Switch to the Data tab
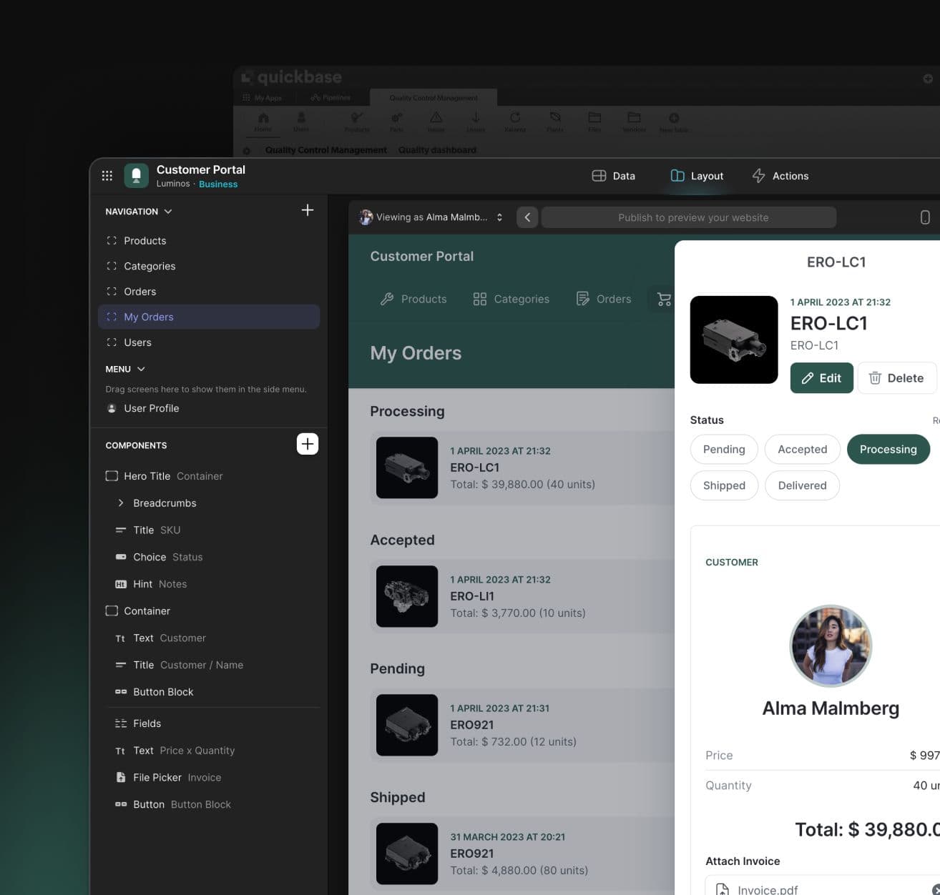This screenshot has width=940, height=895. pos(614,176)
